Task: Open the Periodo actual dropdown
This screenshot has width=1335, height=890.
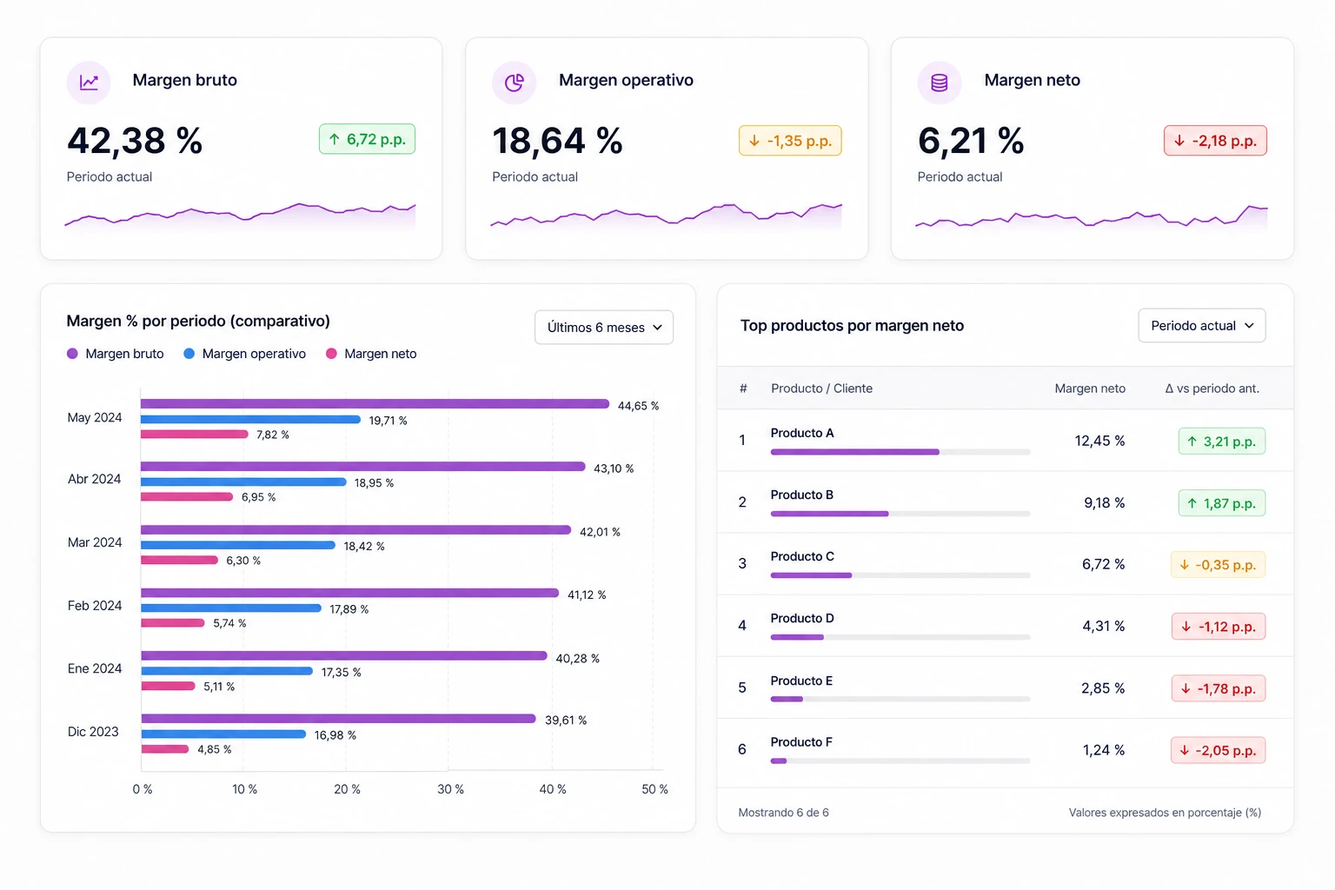Action: coord(1202,326)
